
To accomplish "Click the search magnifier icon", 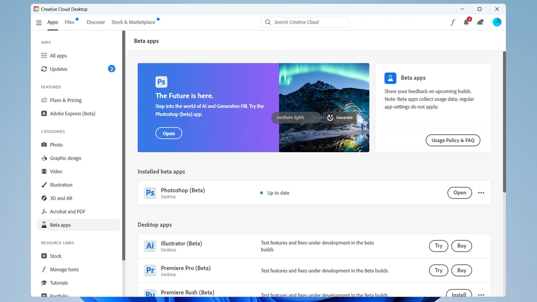I will point(268,22).
